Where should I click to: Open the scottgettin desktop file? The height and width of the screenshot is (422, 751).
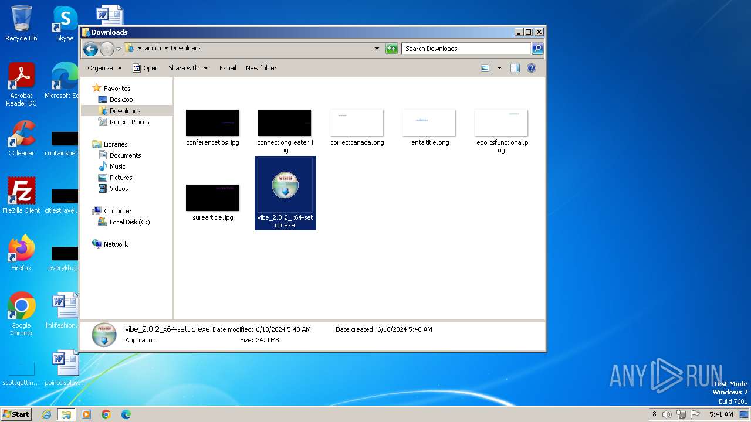pyautogui.click(x=21, y=373)
